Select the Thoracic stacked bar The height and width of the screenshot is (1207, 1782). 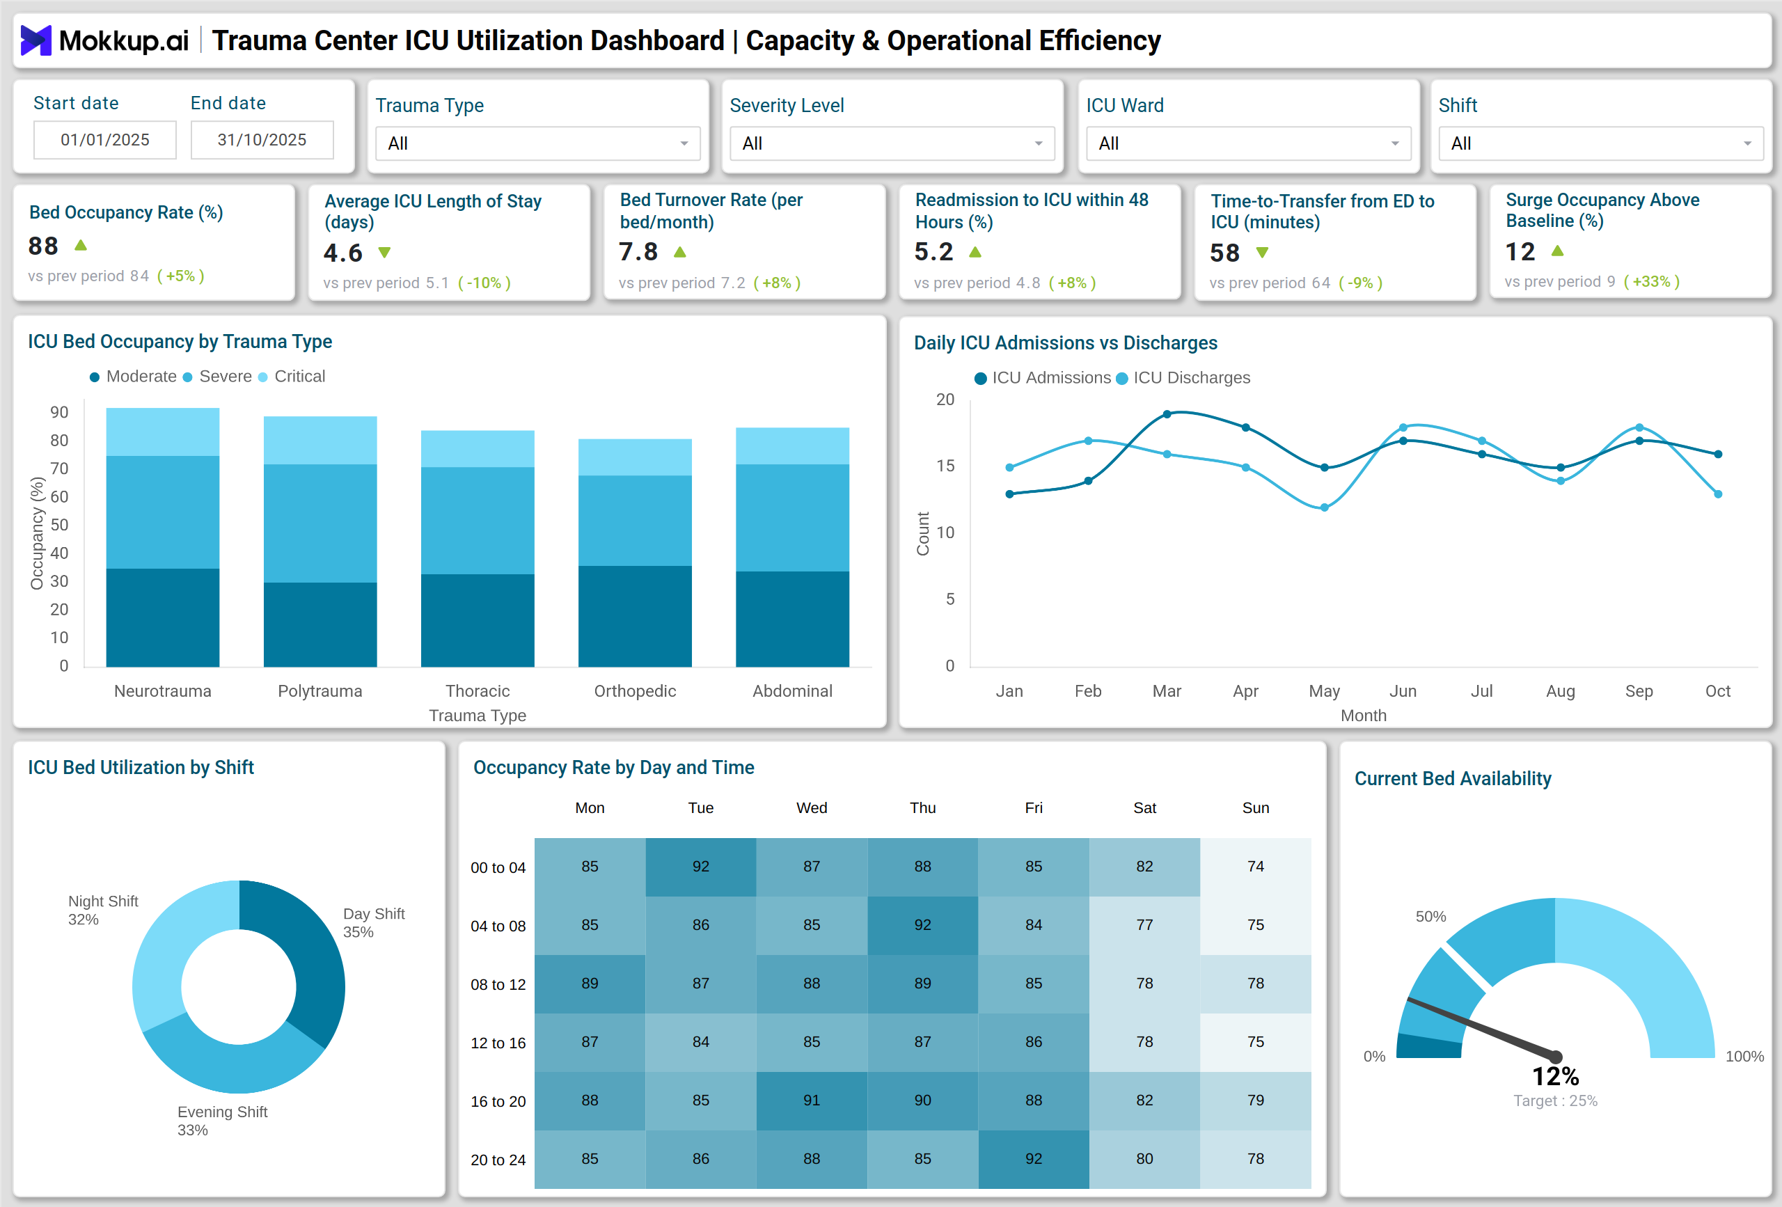click(478, 549)
